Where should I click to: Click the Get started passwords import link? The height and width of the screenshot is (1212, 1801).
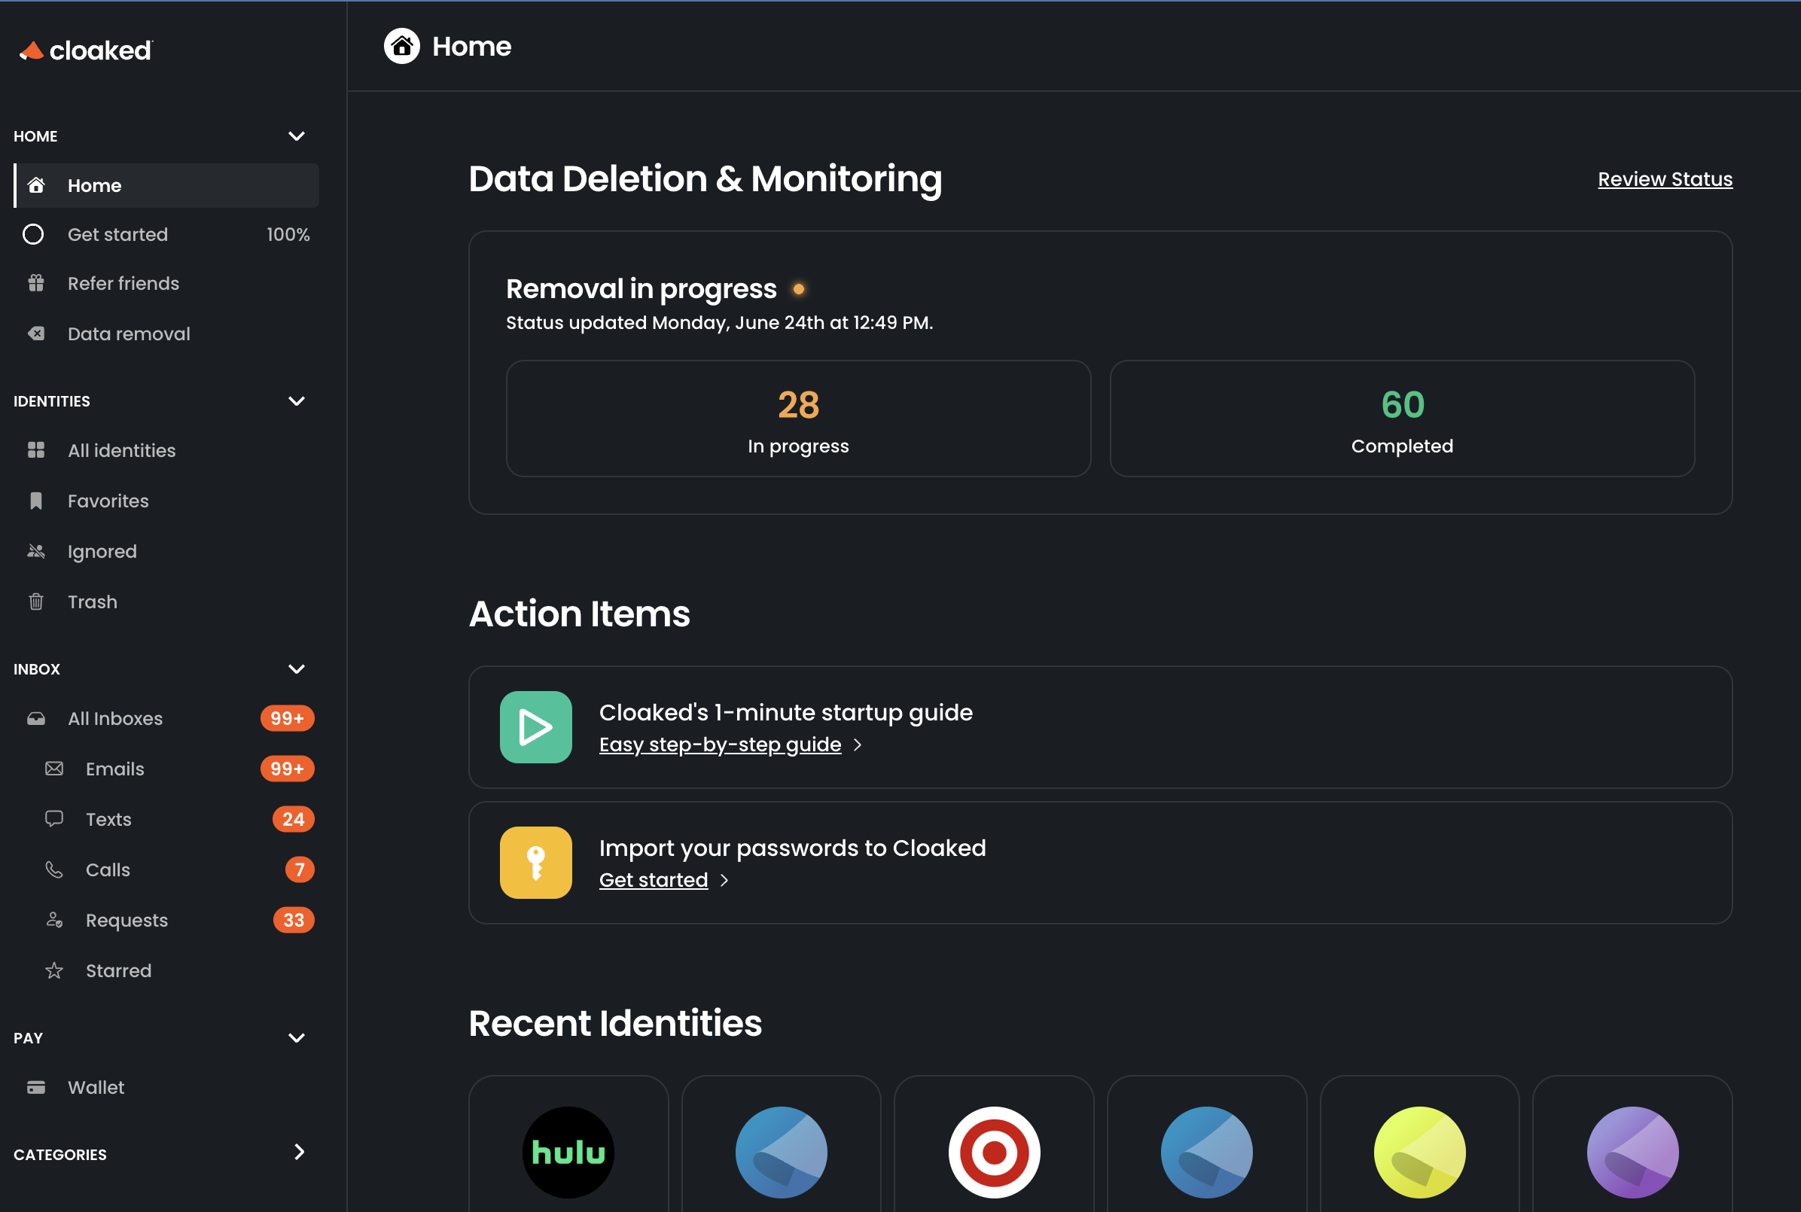[653, 879]
